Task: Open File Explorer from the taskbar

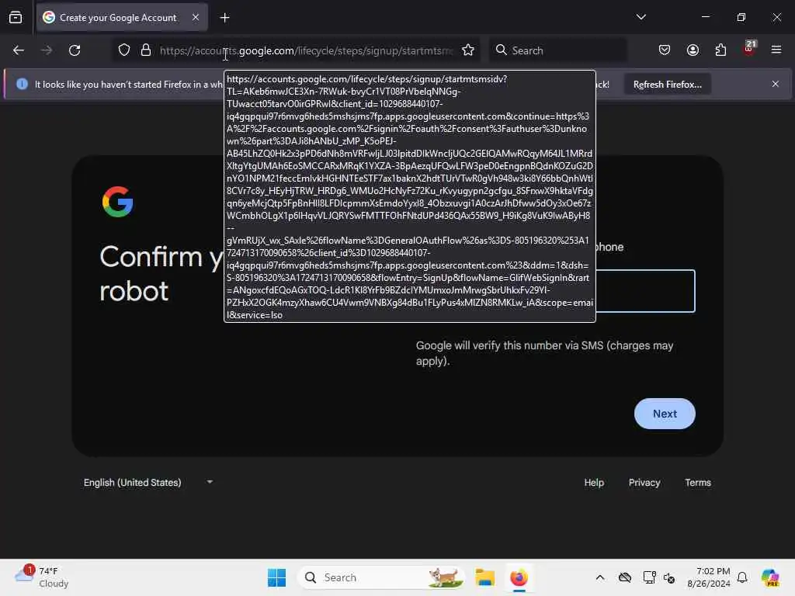Action: click(484, 577)
